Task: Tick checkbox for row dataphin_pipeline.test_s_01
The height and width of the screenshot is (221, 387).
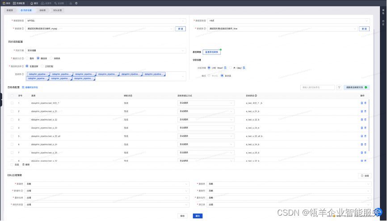Action: click(x=12, y=111)
